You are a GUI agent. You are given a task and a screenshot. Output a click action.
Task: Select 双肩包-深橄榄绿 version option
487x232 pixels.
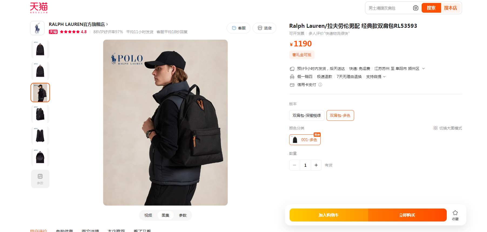307,115
